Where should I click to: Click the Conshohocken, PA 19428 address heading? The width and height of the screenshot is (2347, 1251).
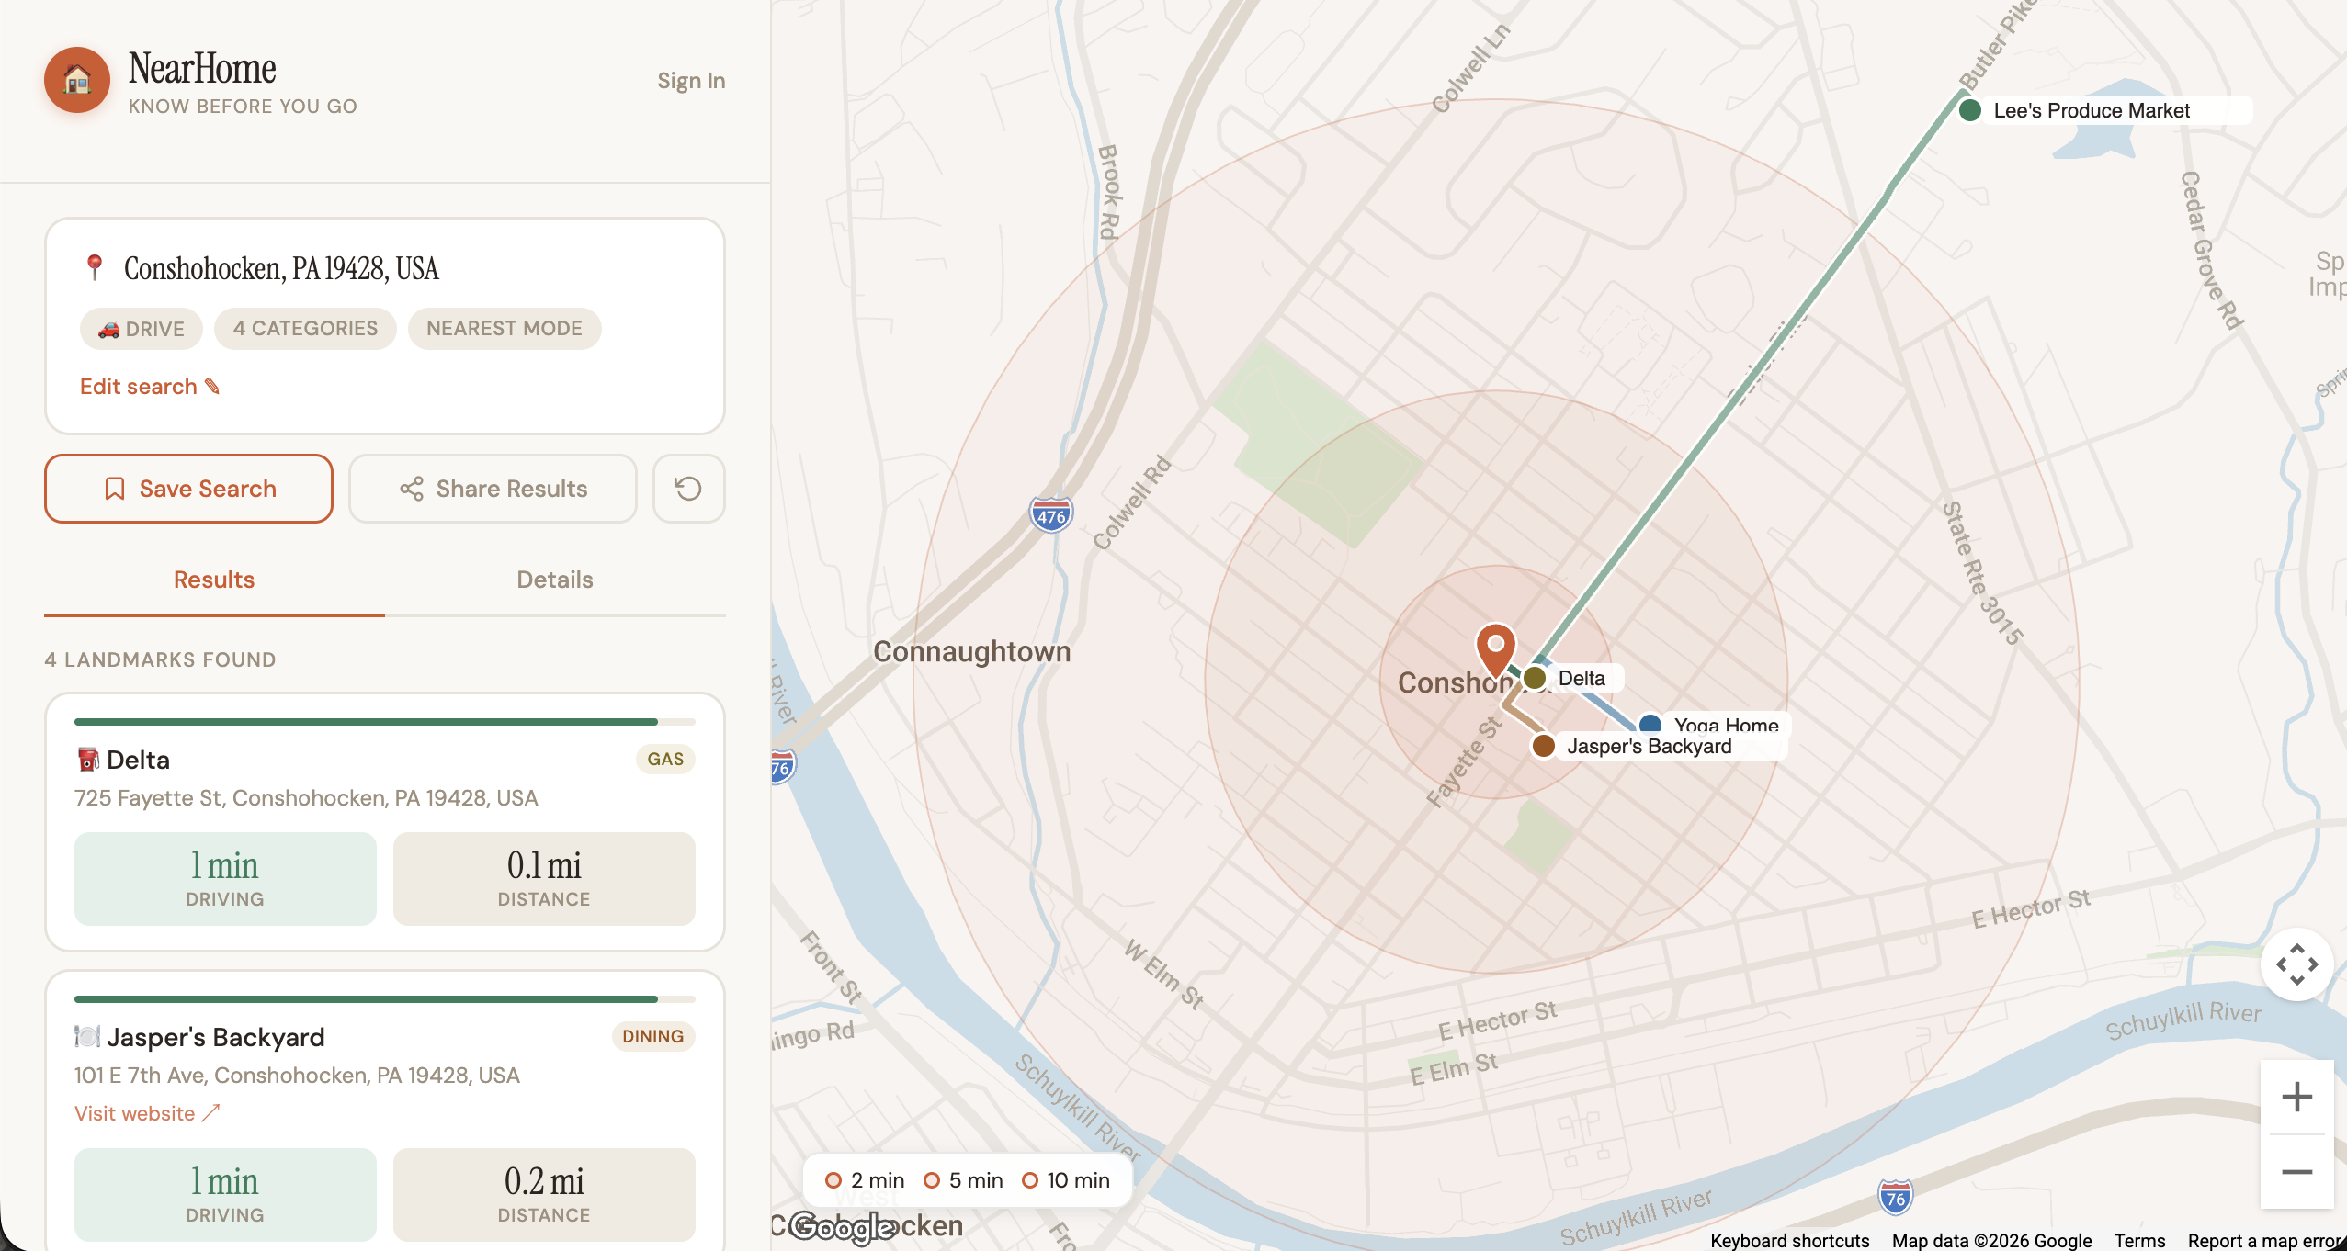tap(281, 268)
